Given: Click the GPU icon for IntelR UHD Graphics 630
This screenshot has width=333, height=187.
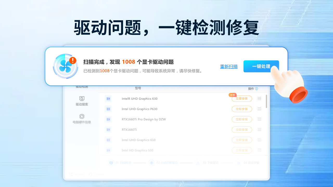Looking at the screenshot, I should coord(108,99).
